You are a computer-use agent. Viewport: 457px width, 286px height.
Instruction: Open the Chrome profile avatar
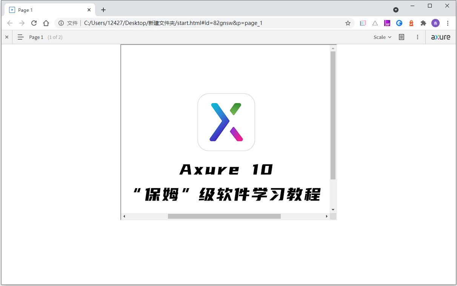[435, 23]
